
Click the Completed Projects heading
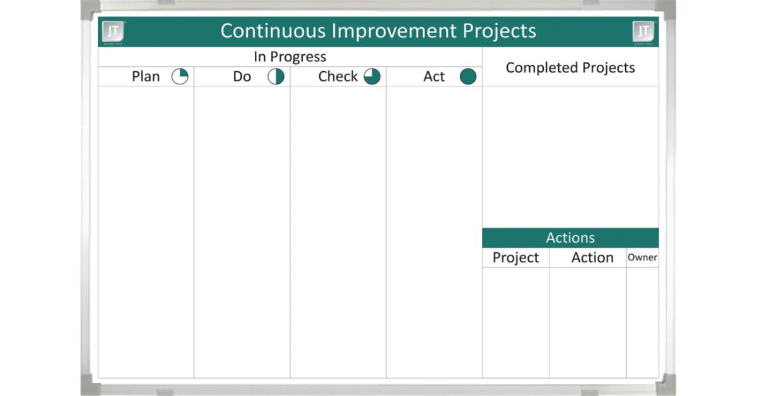click(x=570, y=67)
